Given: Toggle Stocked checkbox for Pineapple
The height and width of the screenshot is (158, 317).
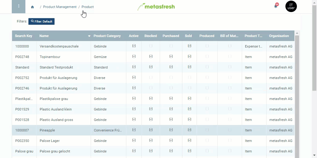Looking at the screenshot, I should (151, 130).
